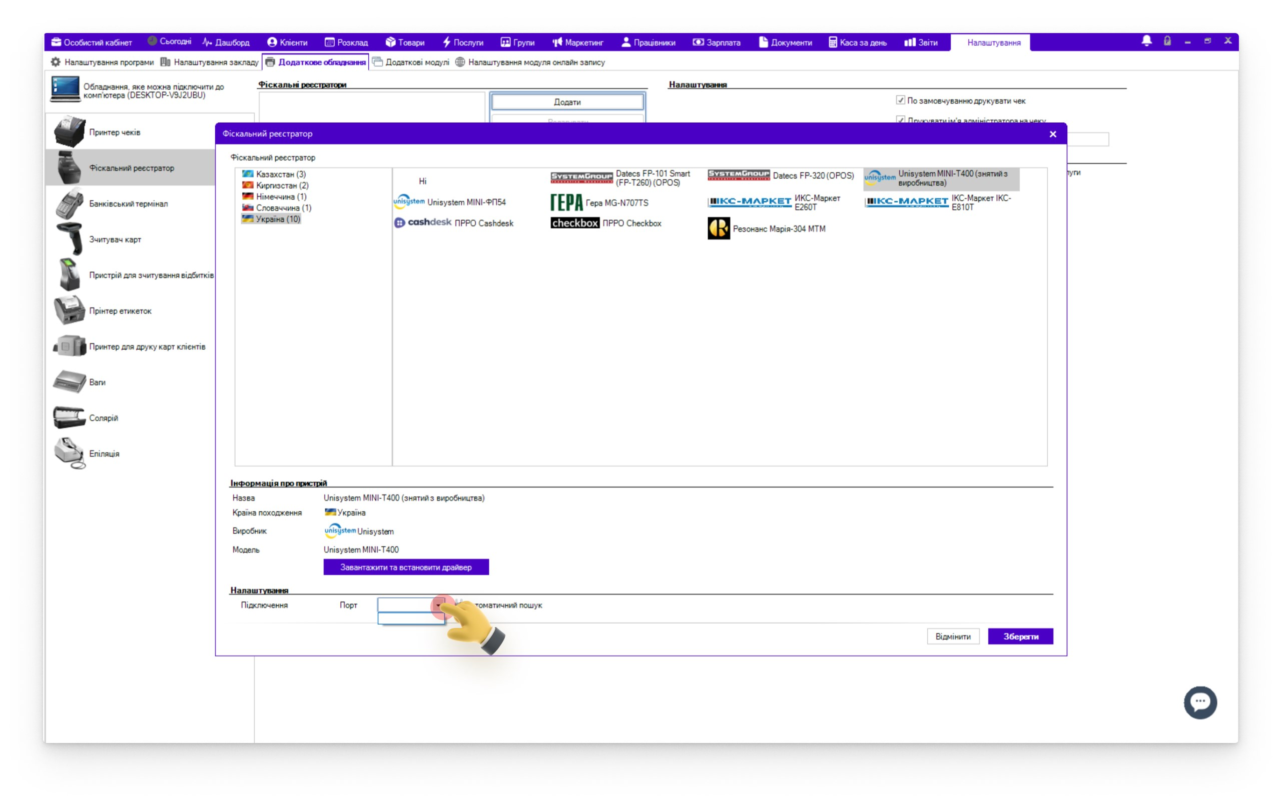The height and width of the screenshot is (800, 1281).
Task: Open Налаштування модуля онлайн запису subtab
Action: 530,62
